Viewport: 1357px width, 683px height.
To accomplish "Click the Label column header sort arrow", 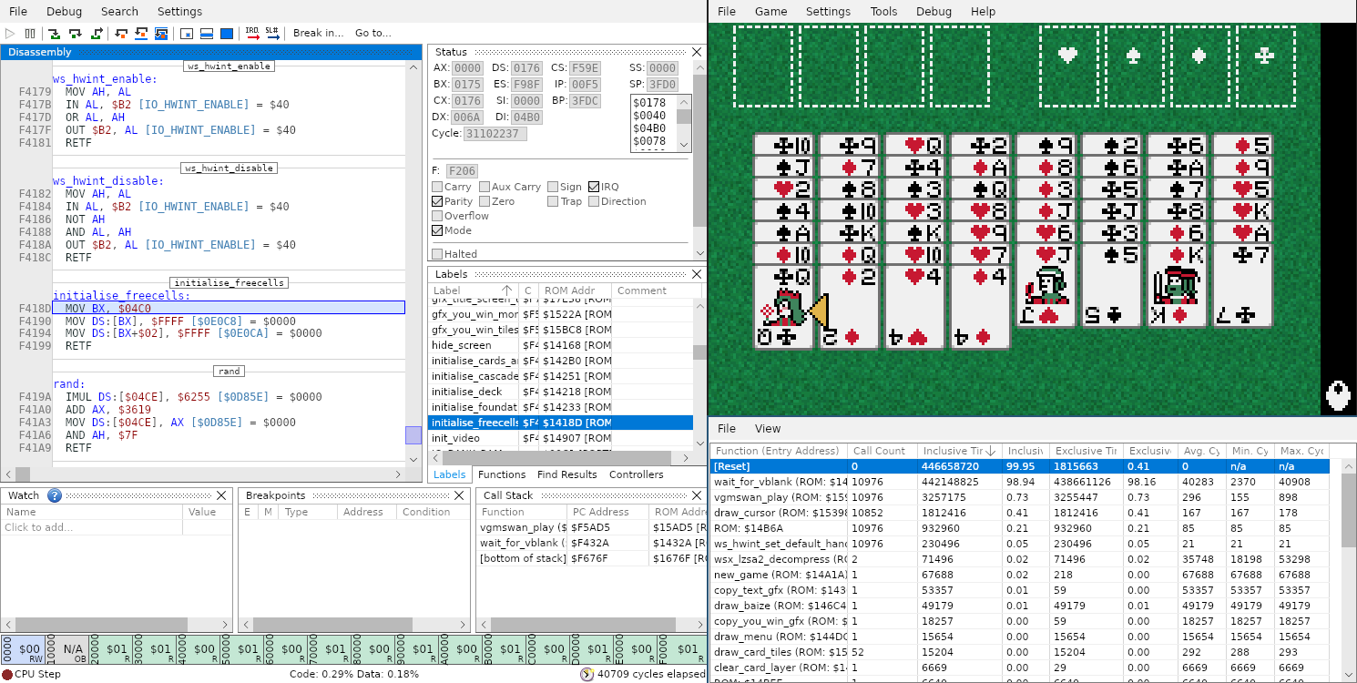I will [x=507, y=291].
